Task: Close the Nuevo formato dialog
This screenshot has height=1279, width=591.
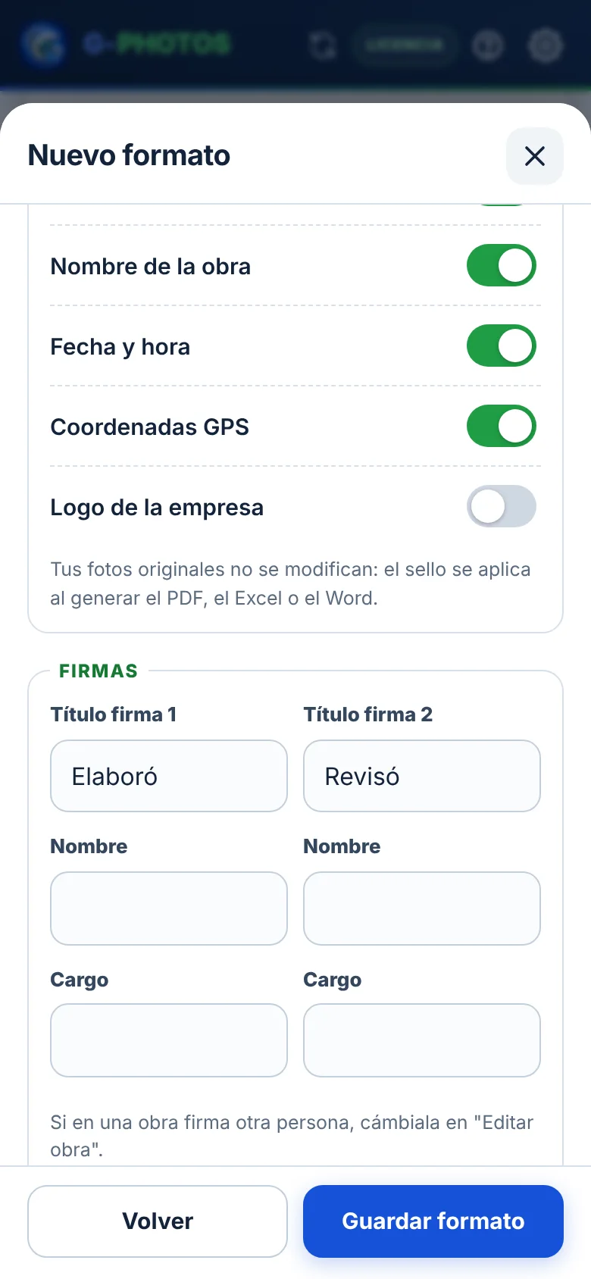Action: (535, 156)
